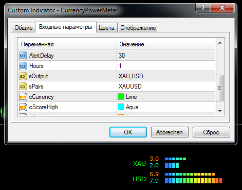Image resolution: width=242 pixels, height=190 pixels.
Task: Open the Цвета tab
Action: pos(106,28)
